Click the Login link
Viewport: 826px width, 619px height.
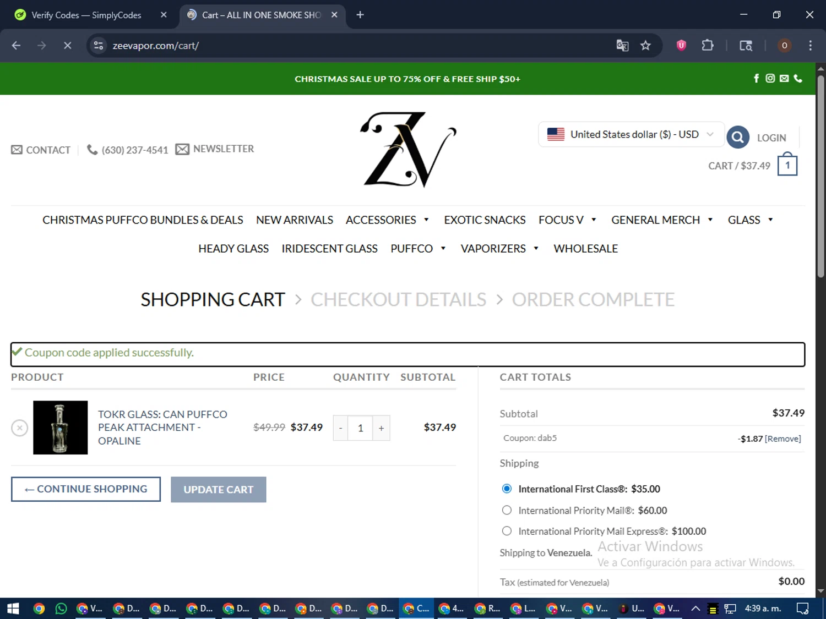(x=771, y=138)
